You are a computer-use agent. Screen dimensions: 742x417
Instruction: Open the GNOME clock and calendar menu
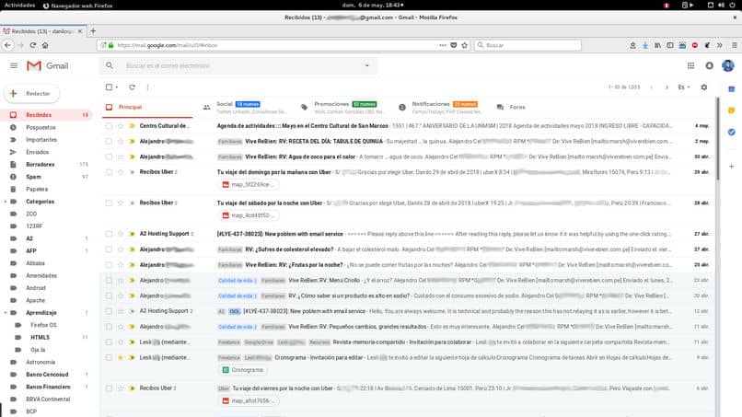(x=373, y=6)
